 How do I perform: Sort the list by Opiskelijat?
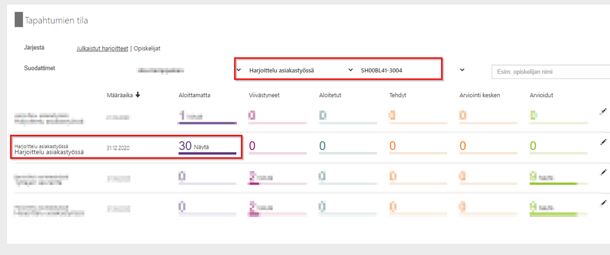tap(147, 48)
